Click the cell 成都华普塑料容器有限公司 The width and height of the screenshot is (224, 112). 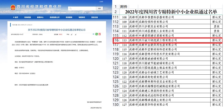point(174,17)
